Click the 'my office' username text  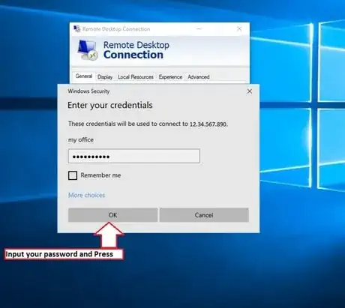81,140
